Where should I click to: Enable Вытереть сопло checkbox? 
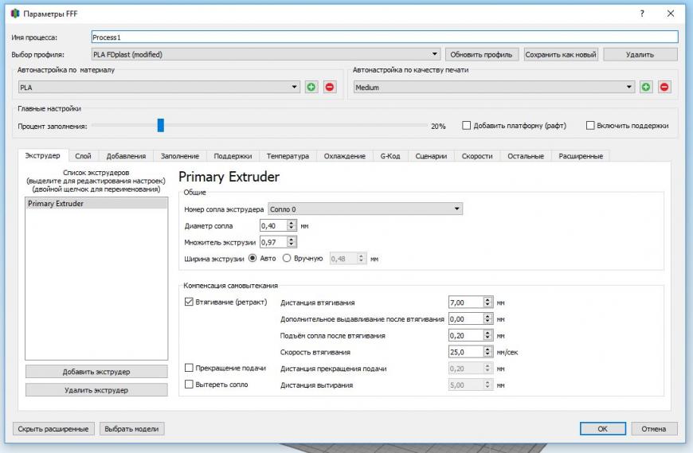click(189, 384)
